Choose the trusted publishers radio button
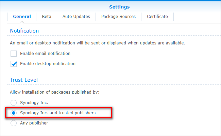Viewport: 221px width, 136px height. click(x=14, y=113)
